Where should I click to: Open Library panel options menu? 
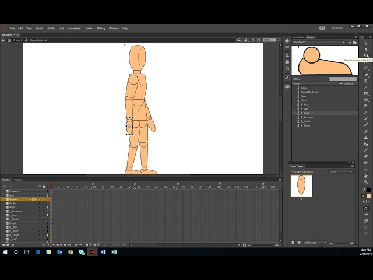point(356,37)
